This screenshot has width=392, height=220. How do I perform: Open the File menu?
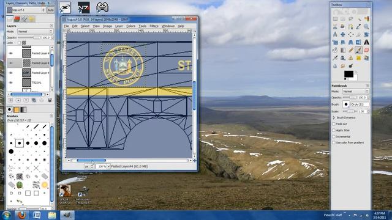pos(66,26)
